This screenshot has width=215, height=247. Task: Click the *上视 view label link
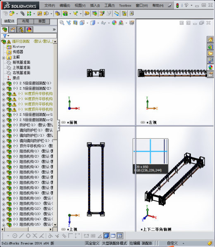tap(72, 229)
